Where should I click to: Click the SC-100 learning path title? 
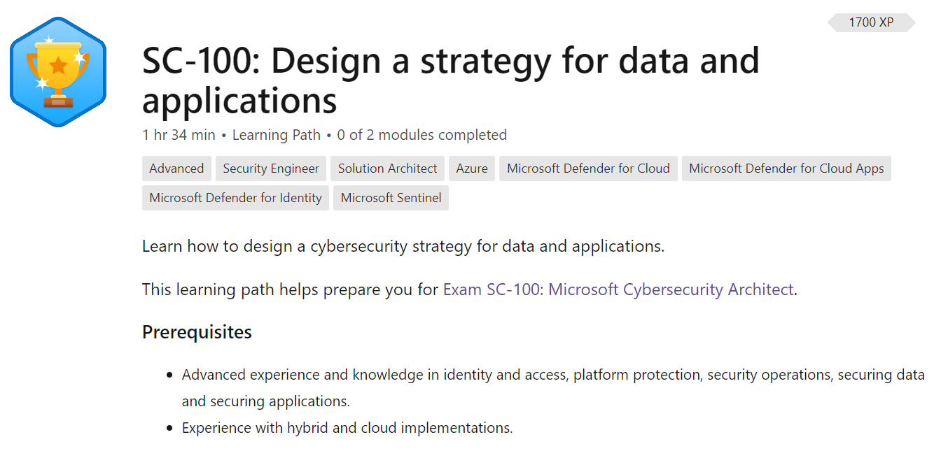pos(450,80)
